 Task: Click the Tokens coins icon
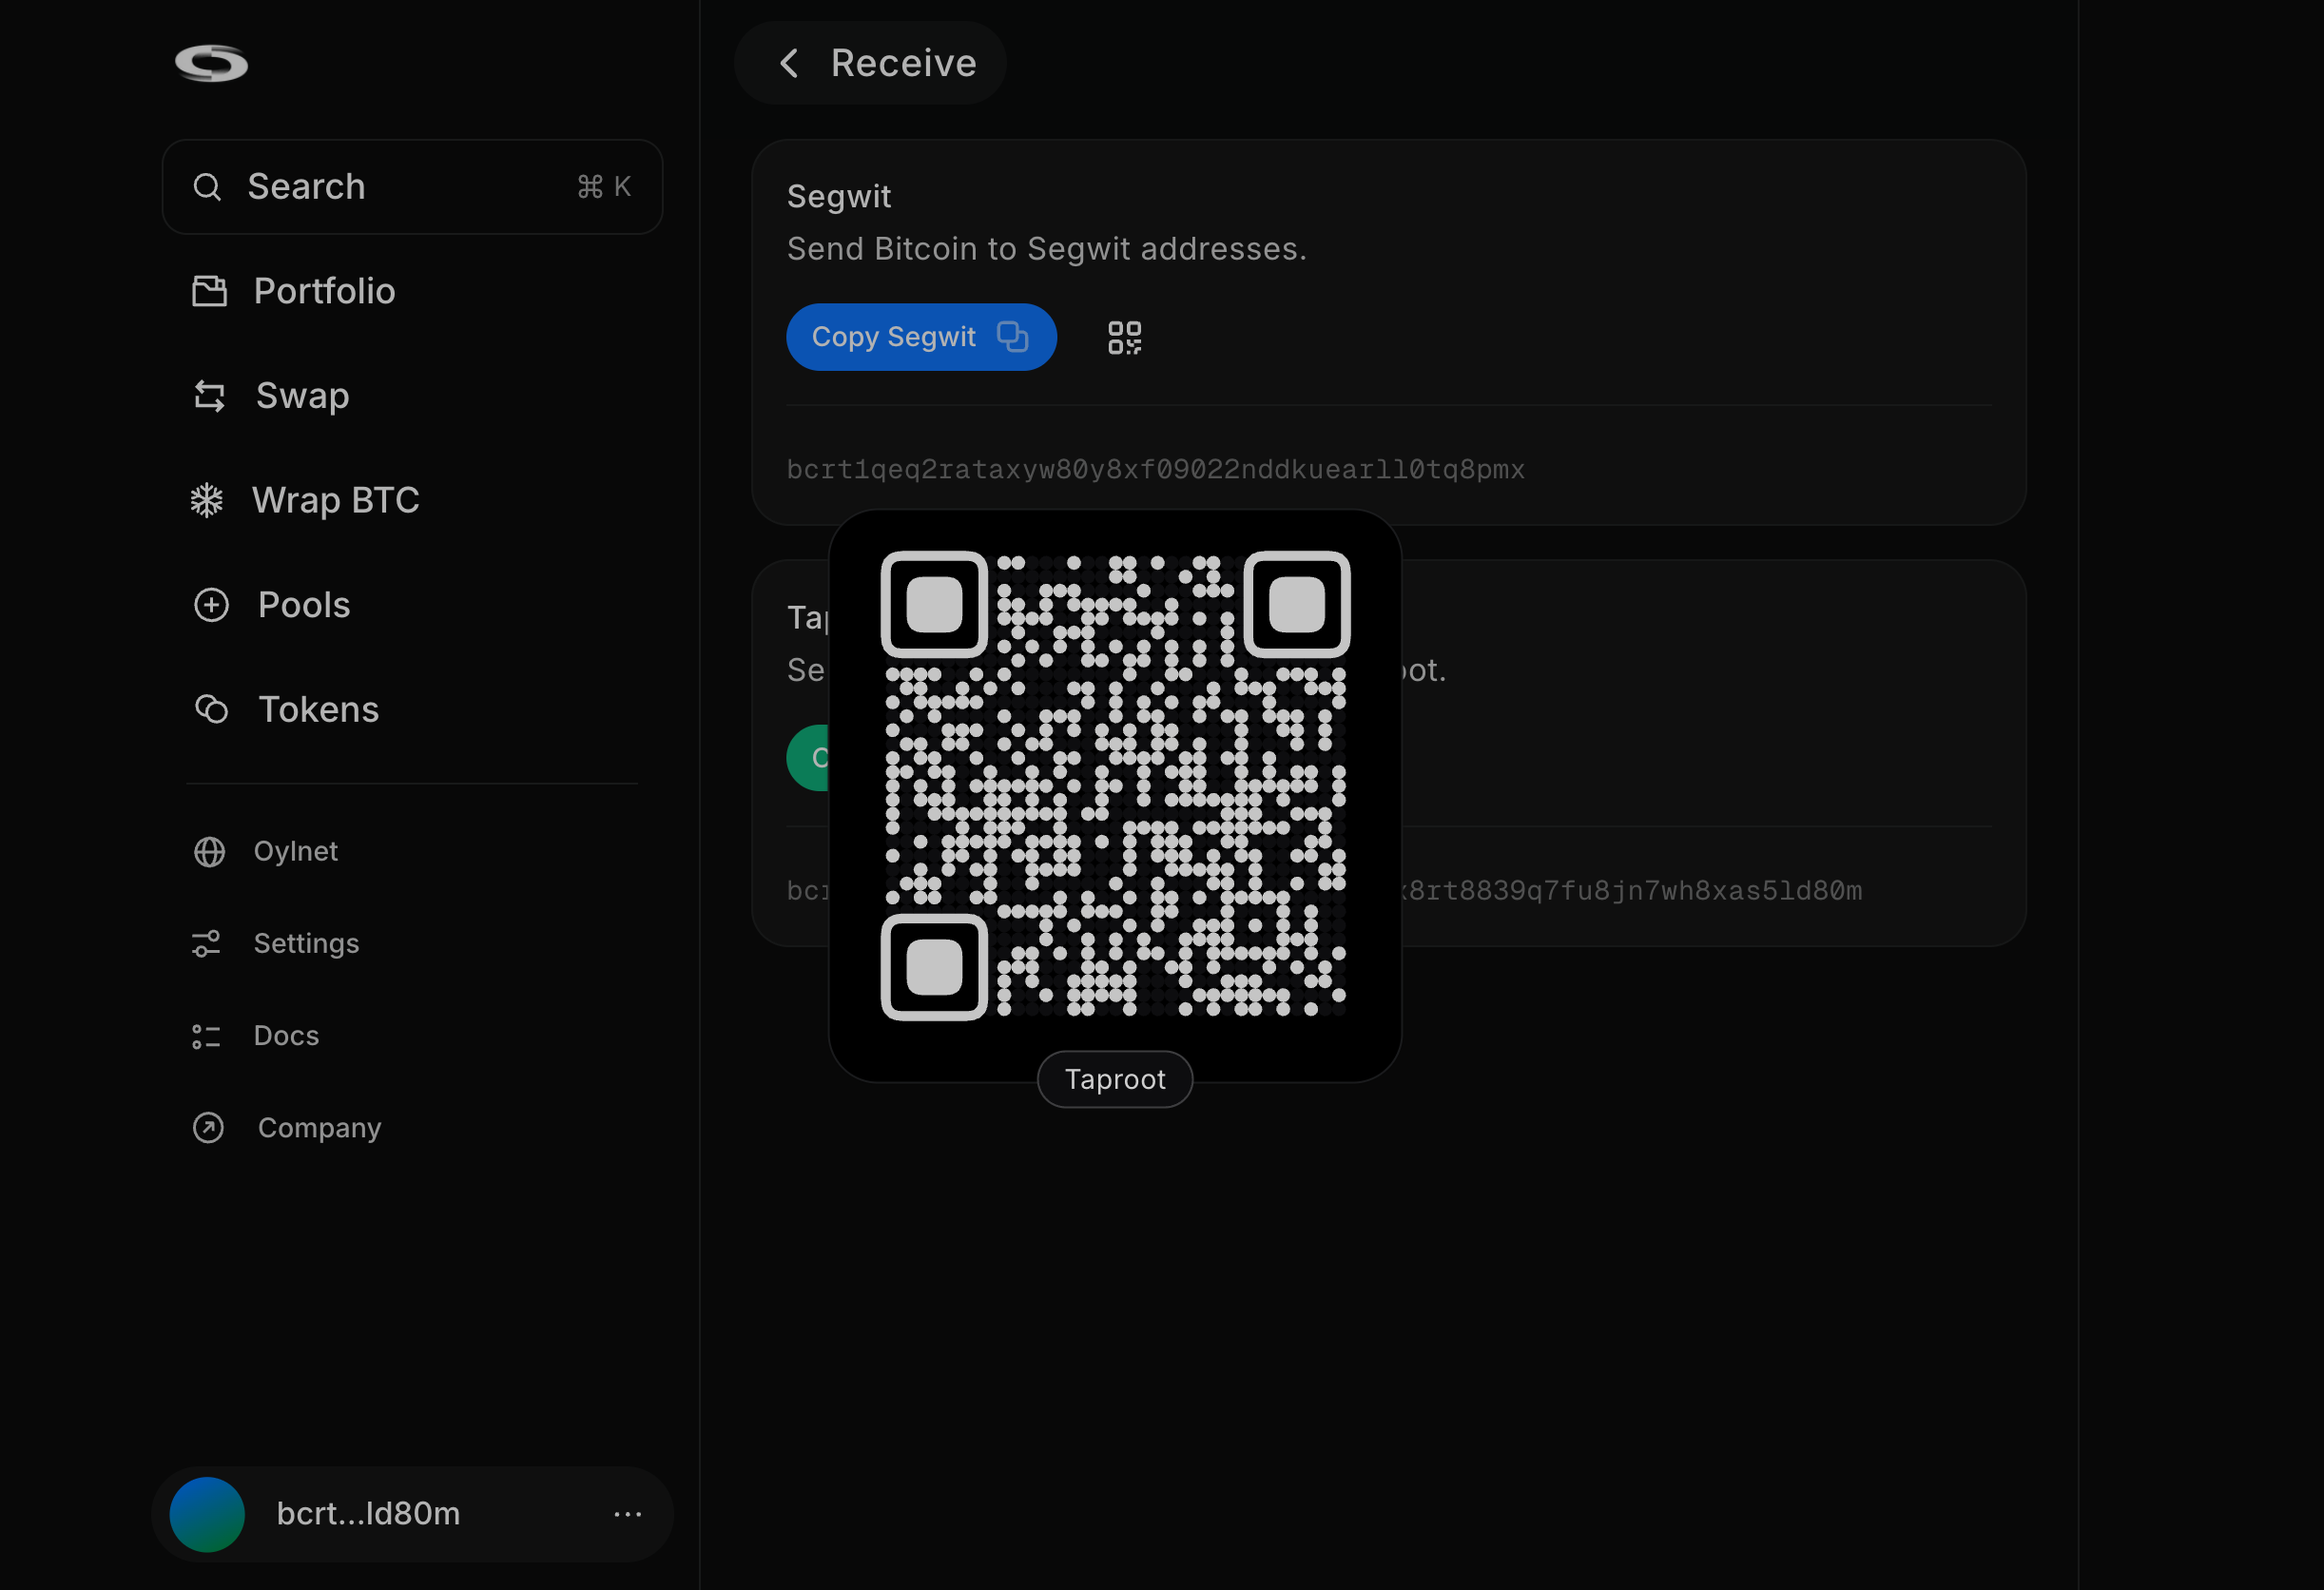tap(211, 709)
